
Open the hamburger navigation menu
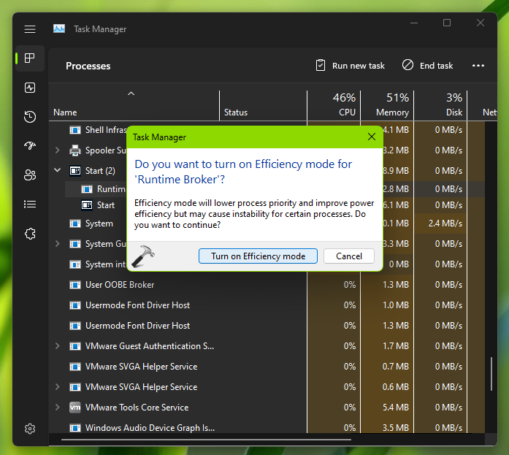tap(30, 29)
